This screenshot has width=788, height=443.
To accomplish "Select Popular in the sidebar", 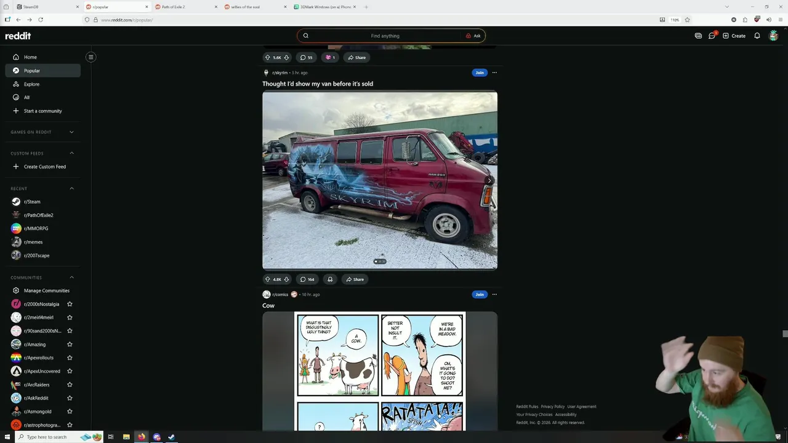I will [x=42, y=71].
